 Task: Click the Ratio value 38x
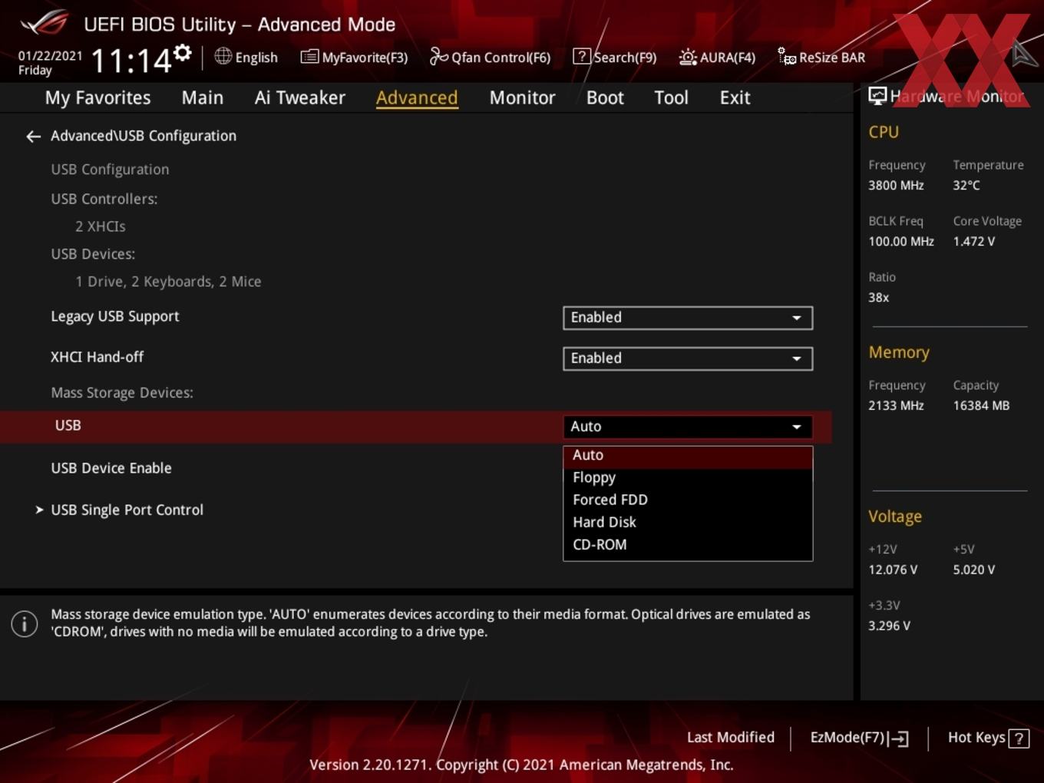(x=879, y=297)
